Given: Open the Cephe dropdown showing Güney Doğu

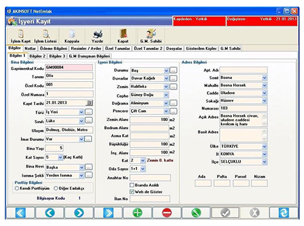Looking at the screenshot, I should point(166,95).
